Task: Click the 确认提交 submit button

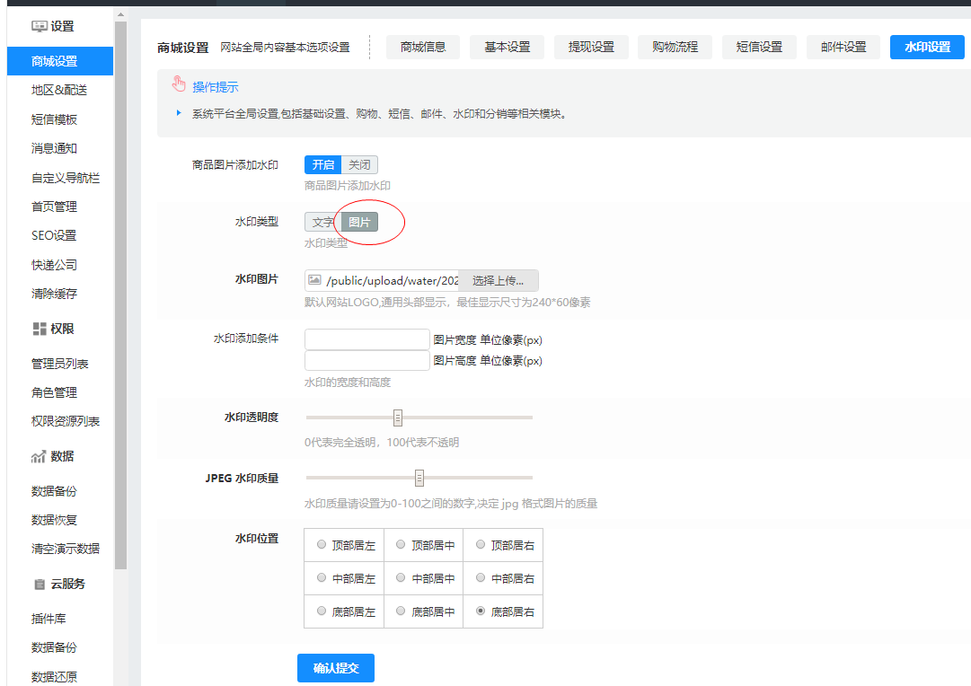Action: pos(335,668)
